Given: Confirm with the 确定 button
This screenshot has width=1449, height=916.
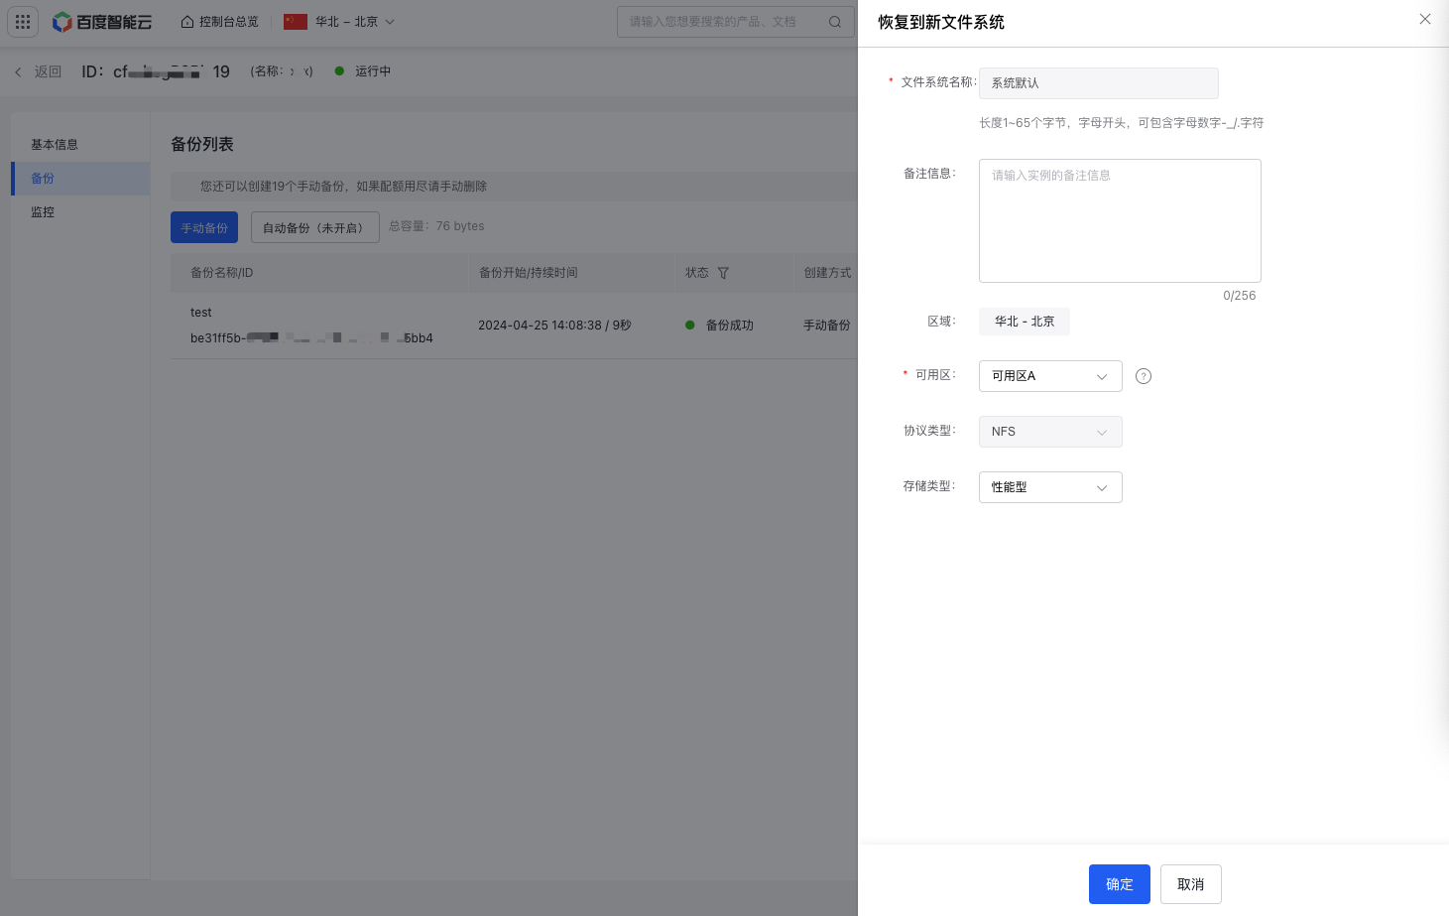Looking at the screenshot, I should click(x=1120, y=884).
